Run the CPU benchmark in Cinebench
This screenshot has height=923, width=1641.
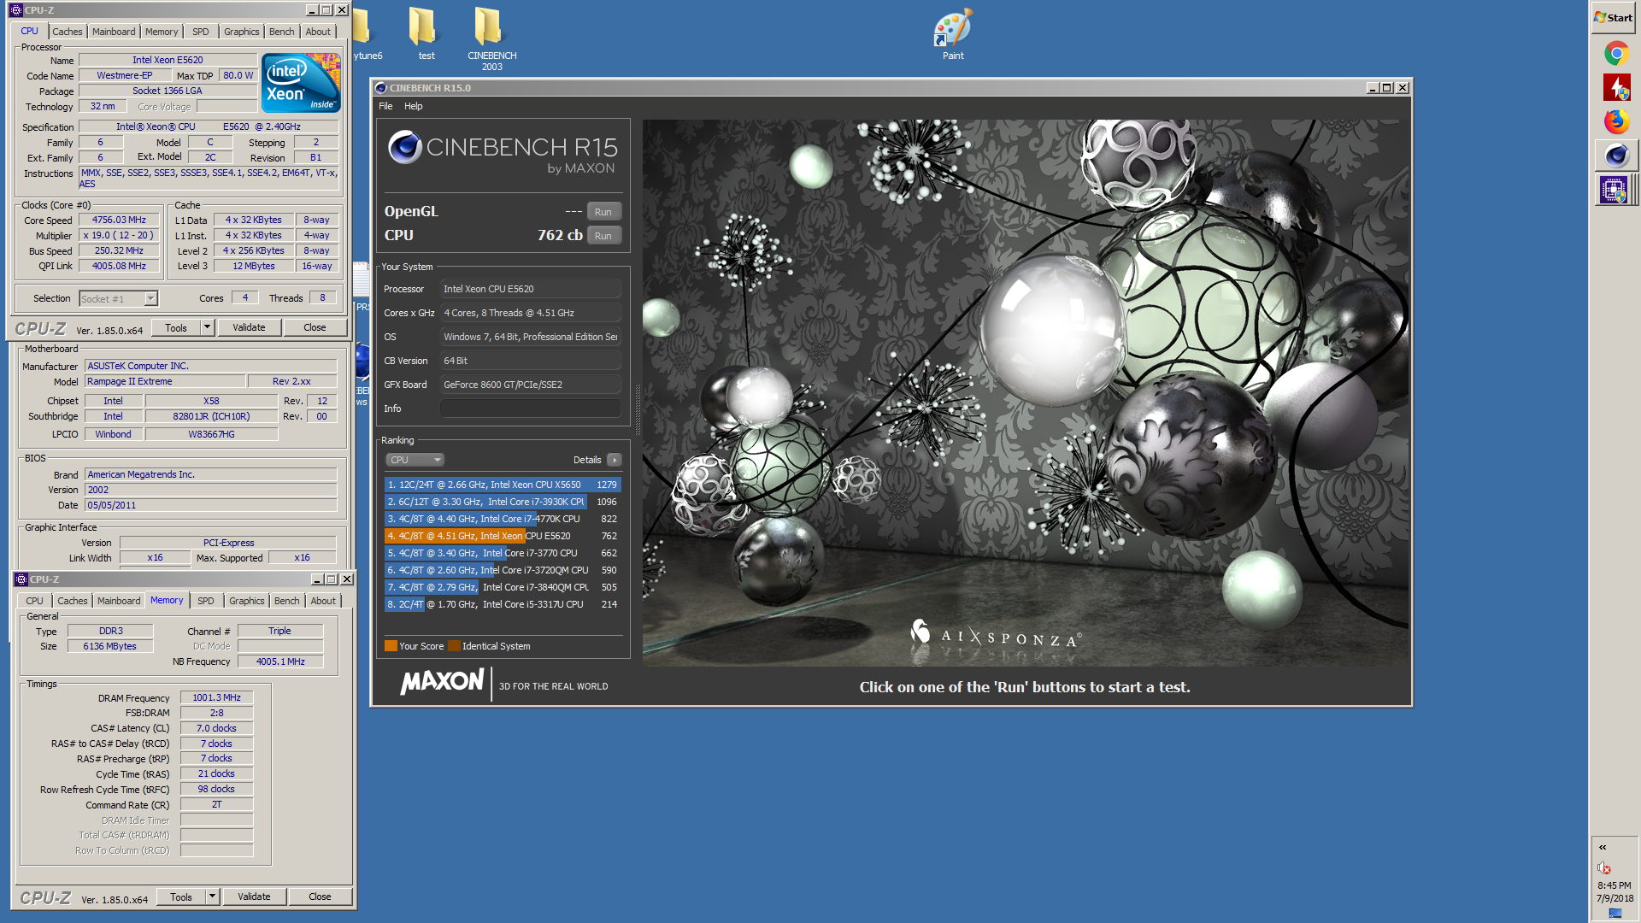[603, 236]
